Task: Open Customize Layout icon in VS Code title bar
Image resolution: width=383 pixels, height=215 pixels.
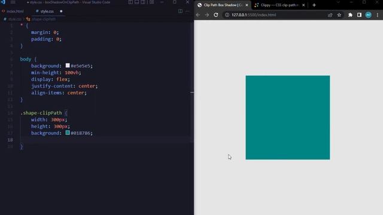Action: 151,2
